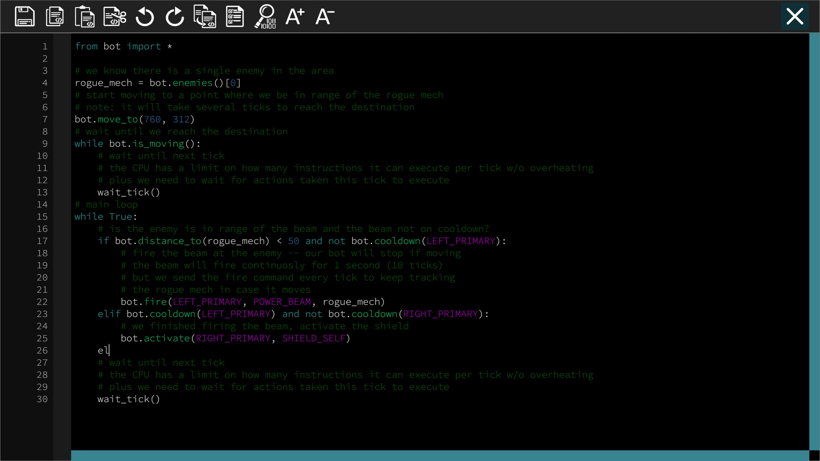Click the number 760 in move_to call
This screenshot has height=461, width=820.
(x=152, y=120)
